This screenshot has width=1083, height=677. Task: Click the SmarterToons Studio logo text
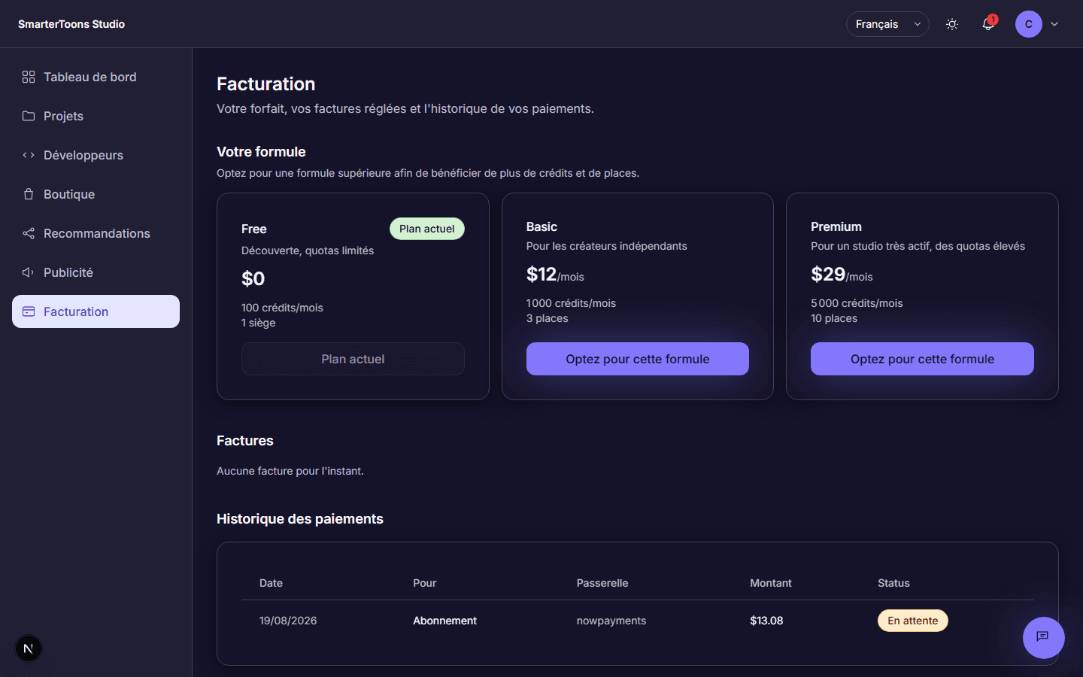point(71,24)
